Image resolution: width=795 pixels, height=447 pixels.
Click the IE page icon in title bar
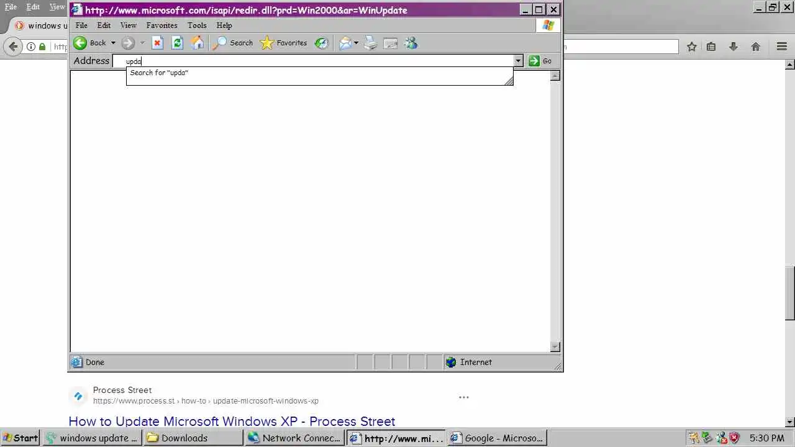pyautogui.click(x=76, y=10)
